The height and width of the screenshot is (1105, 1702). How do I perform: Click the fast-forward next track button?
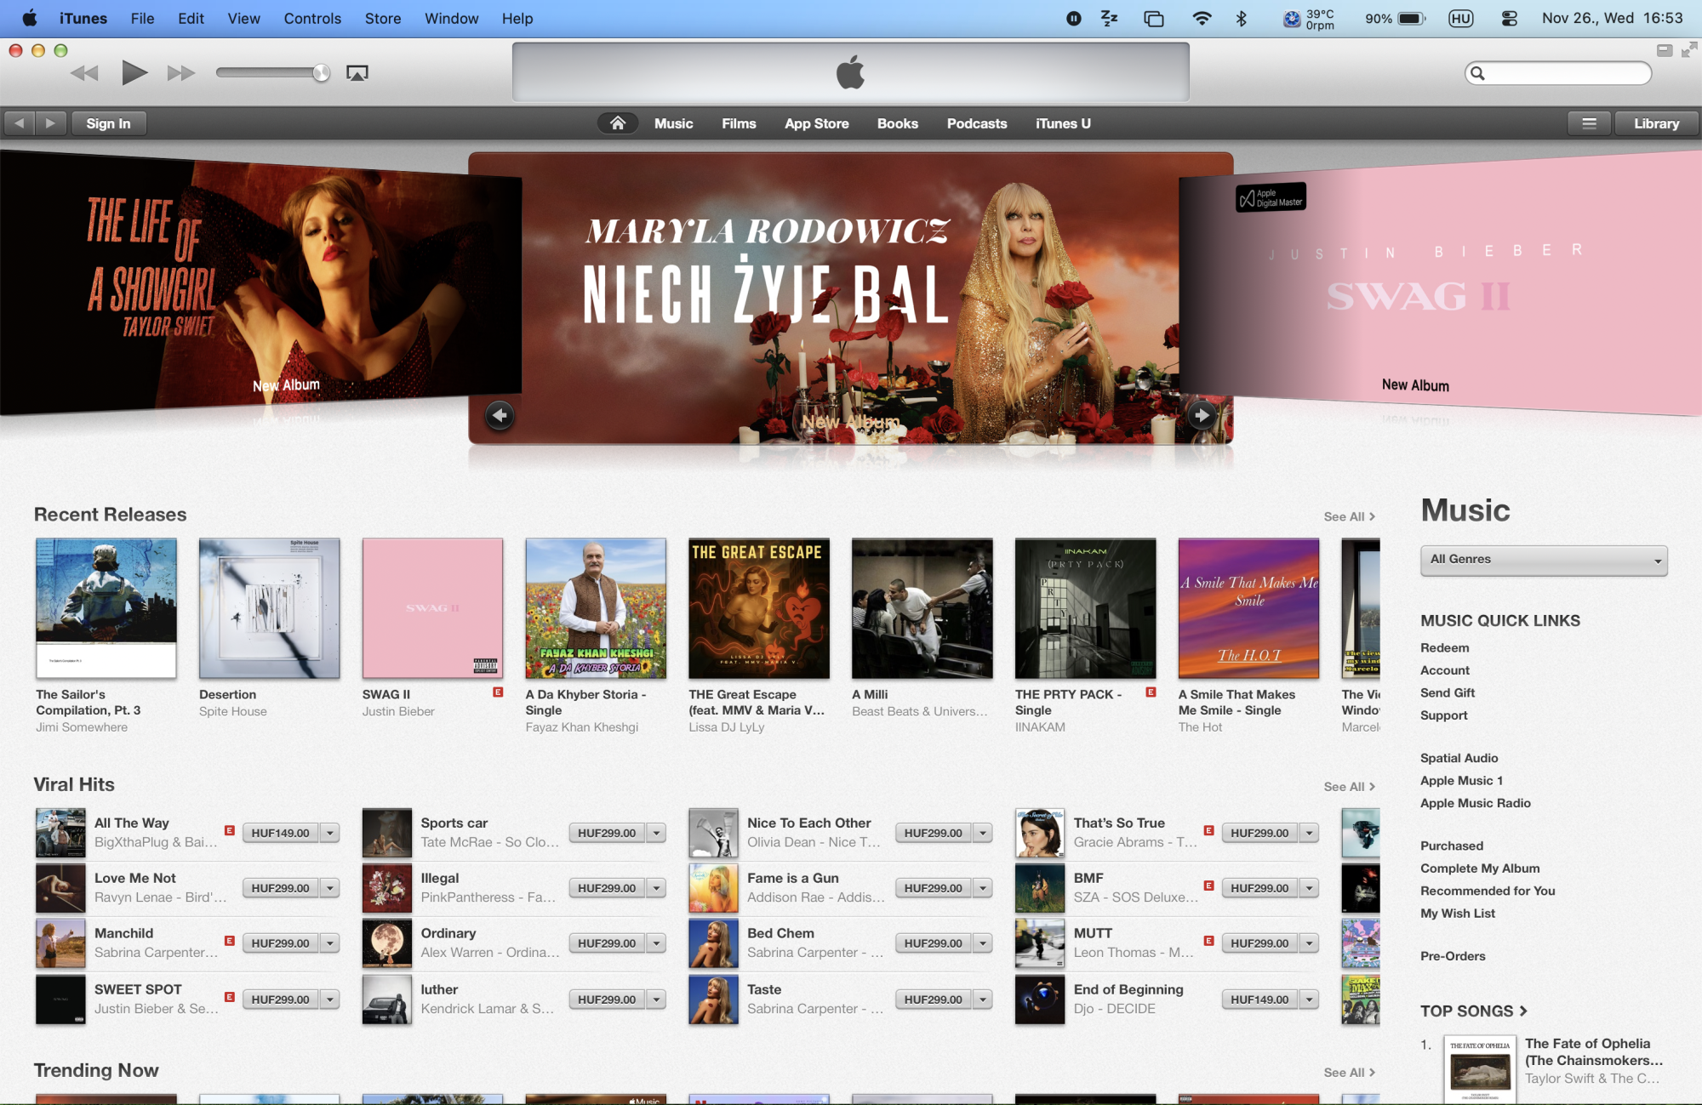[x=180, y=73]
